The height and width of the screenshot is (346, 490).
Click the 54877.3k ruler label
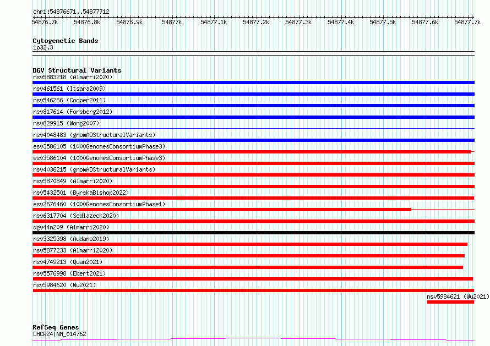coord(298,22)
